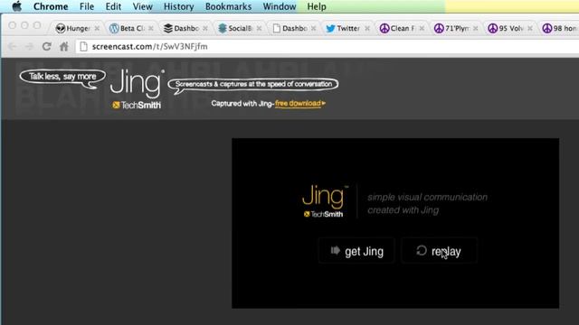Open the Apple menu
The image size is (579, 325).
tap(16, 6)
